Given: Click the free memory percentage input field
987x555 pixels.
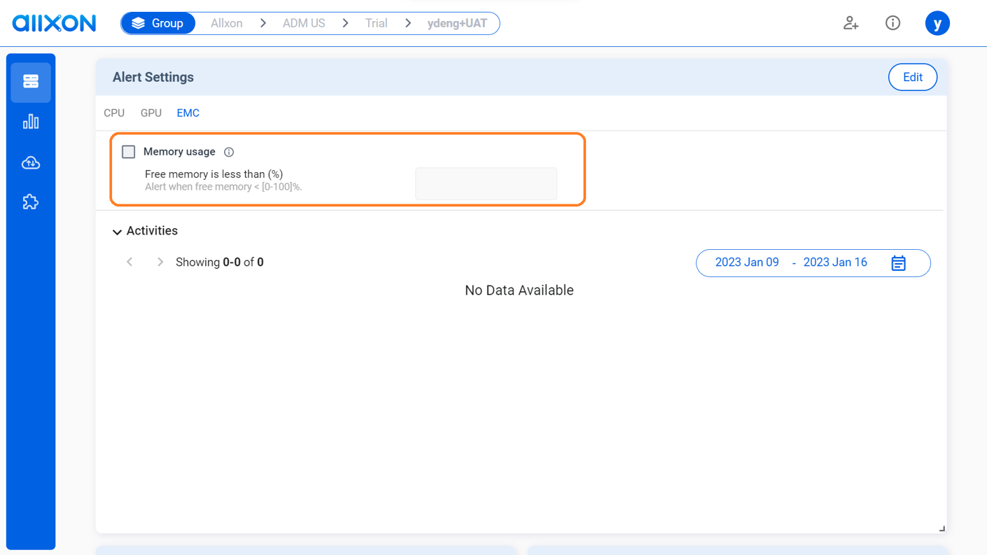Looking at the screenshot, I should [x=486, y=183].
